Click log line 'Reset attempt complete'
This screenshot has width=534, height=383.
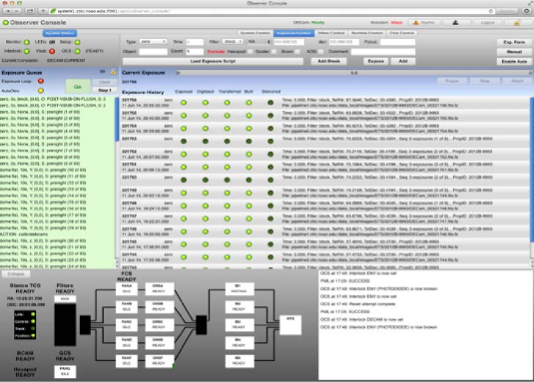pyautogui.click(x=372, y=303)
